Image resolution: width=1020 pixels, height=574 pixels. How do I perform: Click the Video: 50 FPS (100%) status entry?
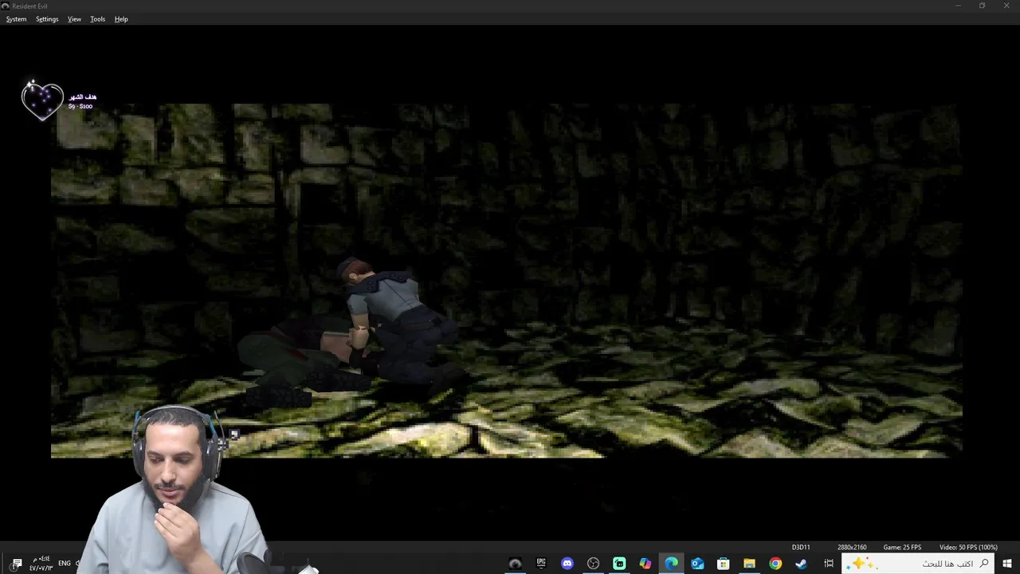[968, 547]
